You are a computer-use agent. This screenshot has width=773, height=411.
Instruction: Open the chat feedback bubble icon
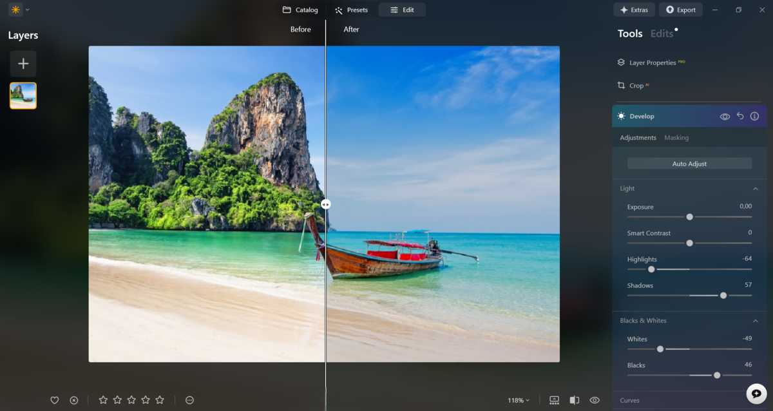coord(756,394)
